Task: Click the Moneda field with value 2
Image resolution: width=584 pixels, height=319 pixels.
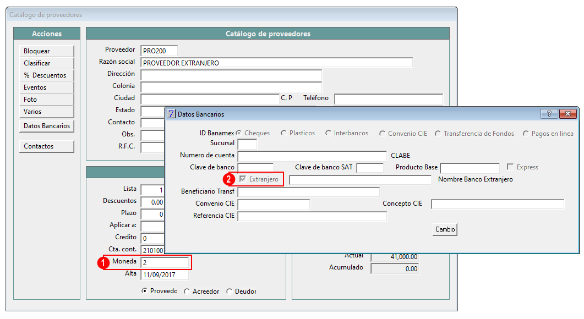Action: [165, 262]
